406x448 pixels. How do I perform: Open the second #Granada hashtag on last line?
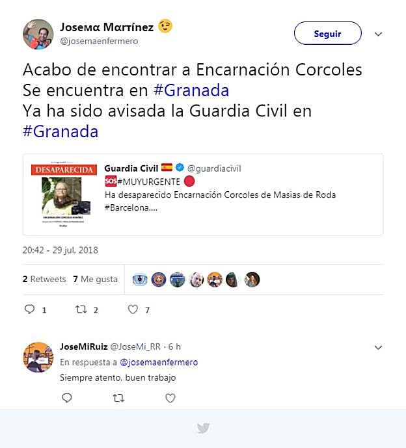61,131
